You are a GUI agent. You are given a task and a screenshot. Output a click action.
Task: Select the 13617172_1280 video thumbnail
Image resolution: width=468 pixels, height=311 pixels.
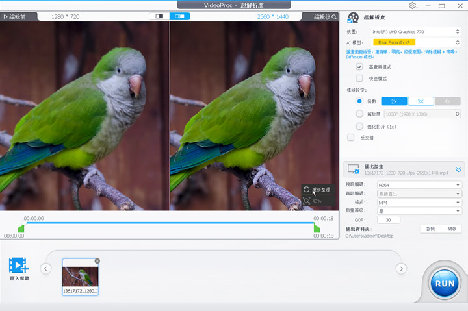81,277
